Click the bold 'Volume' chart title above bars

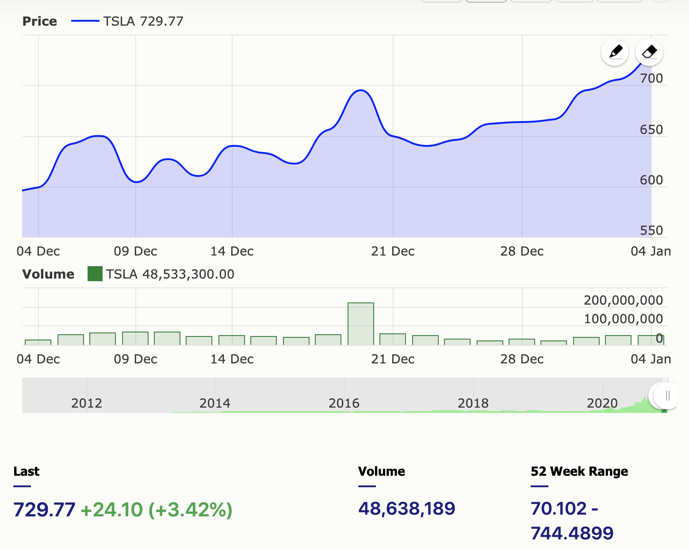[x=48, y=274]
